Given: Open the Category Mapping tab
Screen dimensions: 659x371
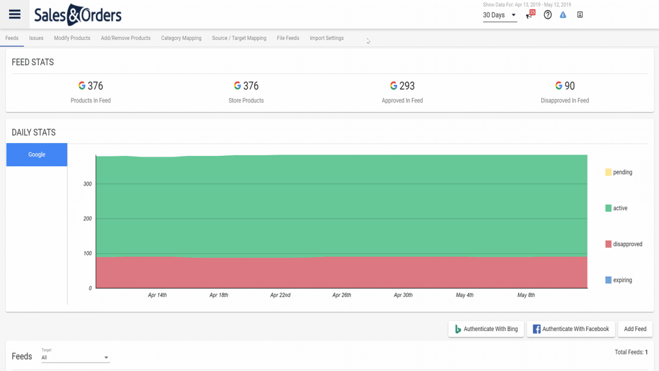Looking at the screenshot, I should click(181, 38).
